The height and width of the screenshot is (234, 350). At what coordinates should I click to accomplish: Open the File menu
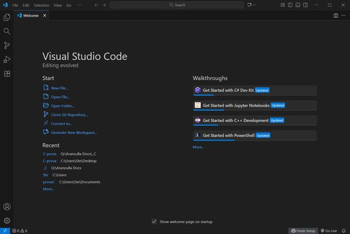click(x=15, y=5)
